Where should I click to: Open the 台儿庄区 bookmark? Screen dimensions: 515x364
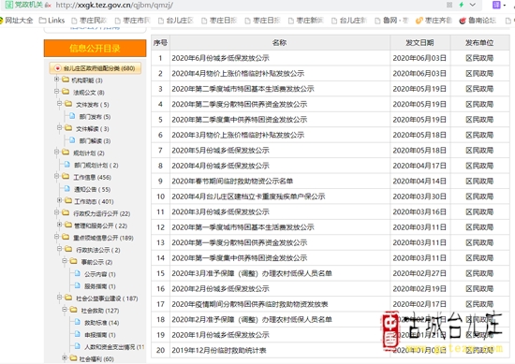(176, 21)
